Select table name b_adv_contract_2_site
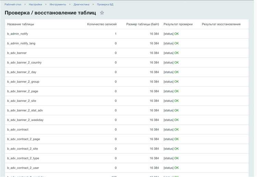257x177 pixels. pos(23,149)
